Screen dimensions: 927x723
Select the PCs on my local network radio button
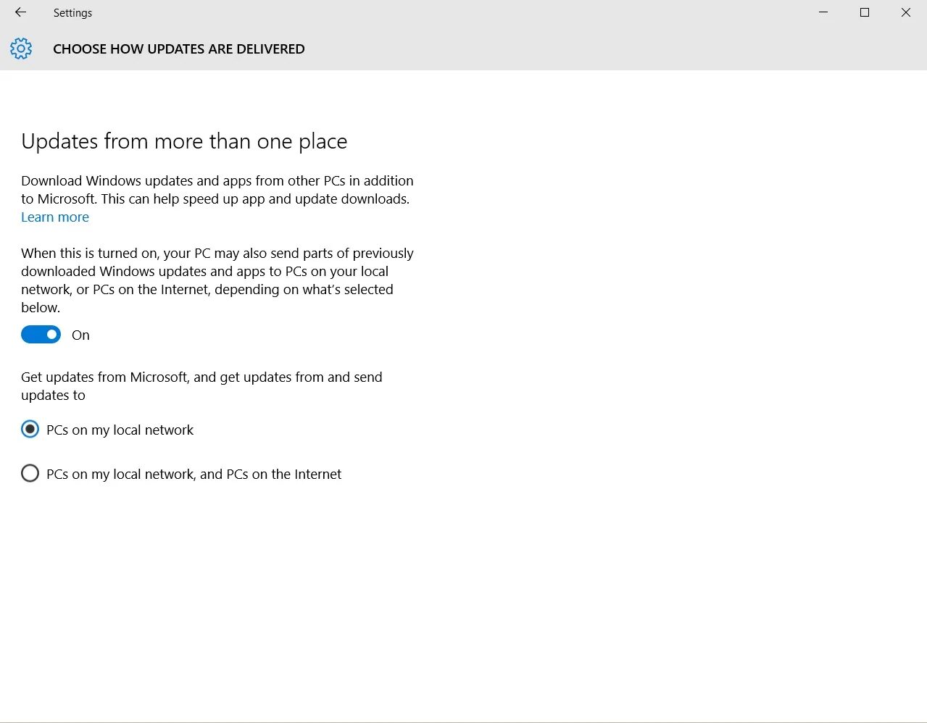(x=30, y=429)
